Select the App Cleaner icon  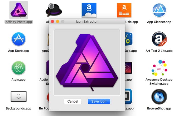(159, 11)
